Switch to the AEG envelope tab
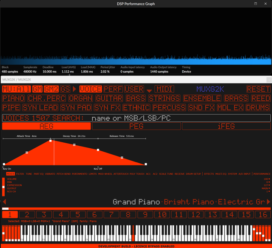 (x=46, y=126)
